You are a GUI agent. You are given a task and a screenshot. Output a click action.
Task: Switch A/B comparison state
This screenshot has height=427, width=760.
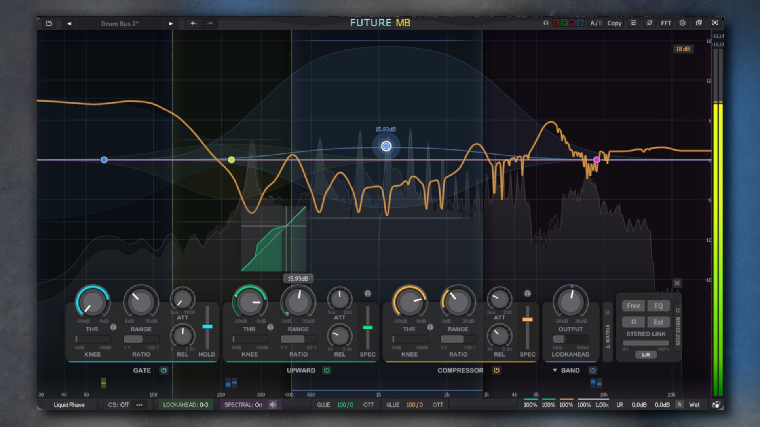tap(596, 23)
